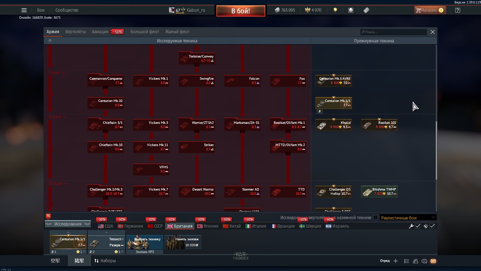Click Нанять экипаж for 10 000
This screenshot has height=271, width=481.
[182, 242]
